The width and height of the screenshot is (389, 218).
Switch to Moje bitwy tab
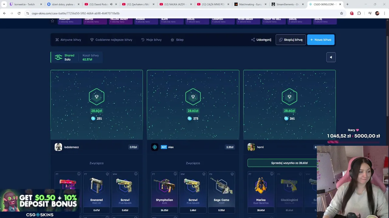tap(151, 40)
